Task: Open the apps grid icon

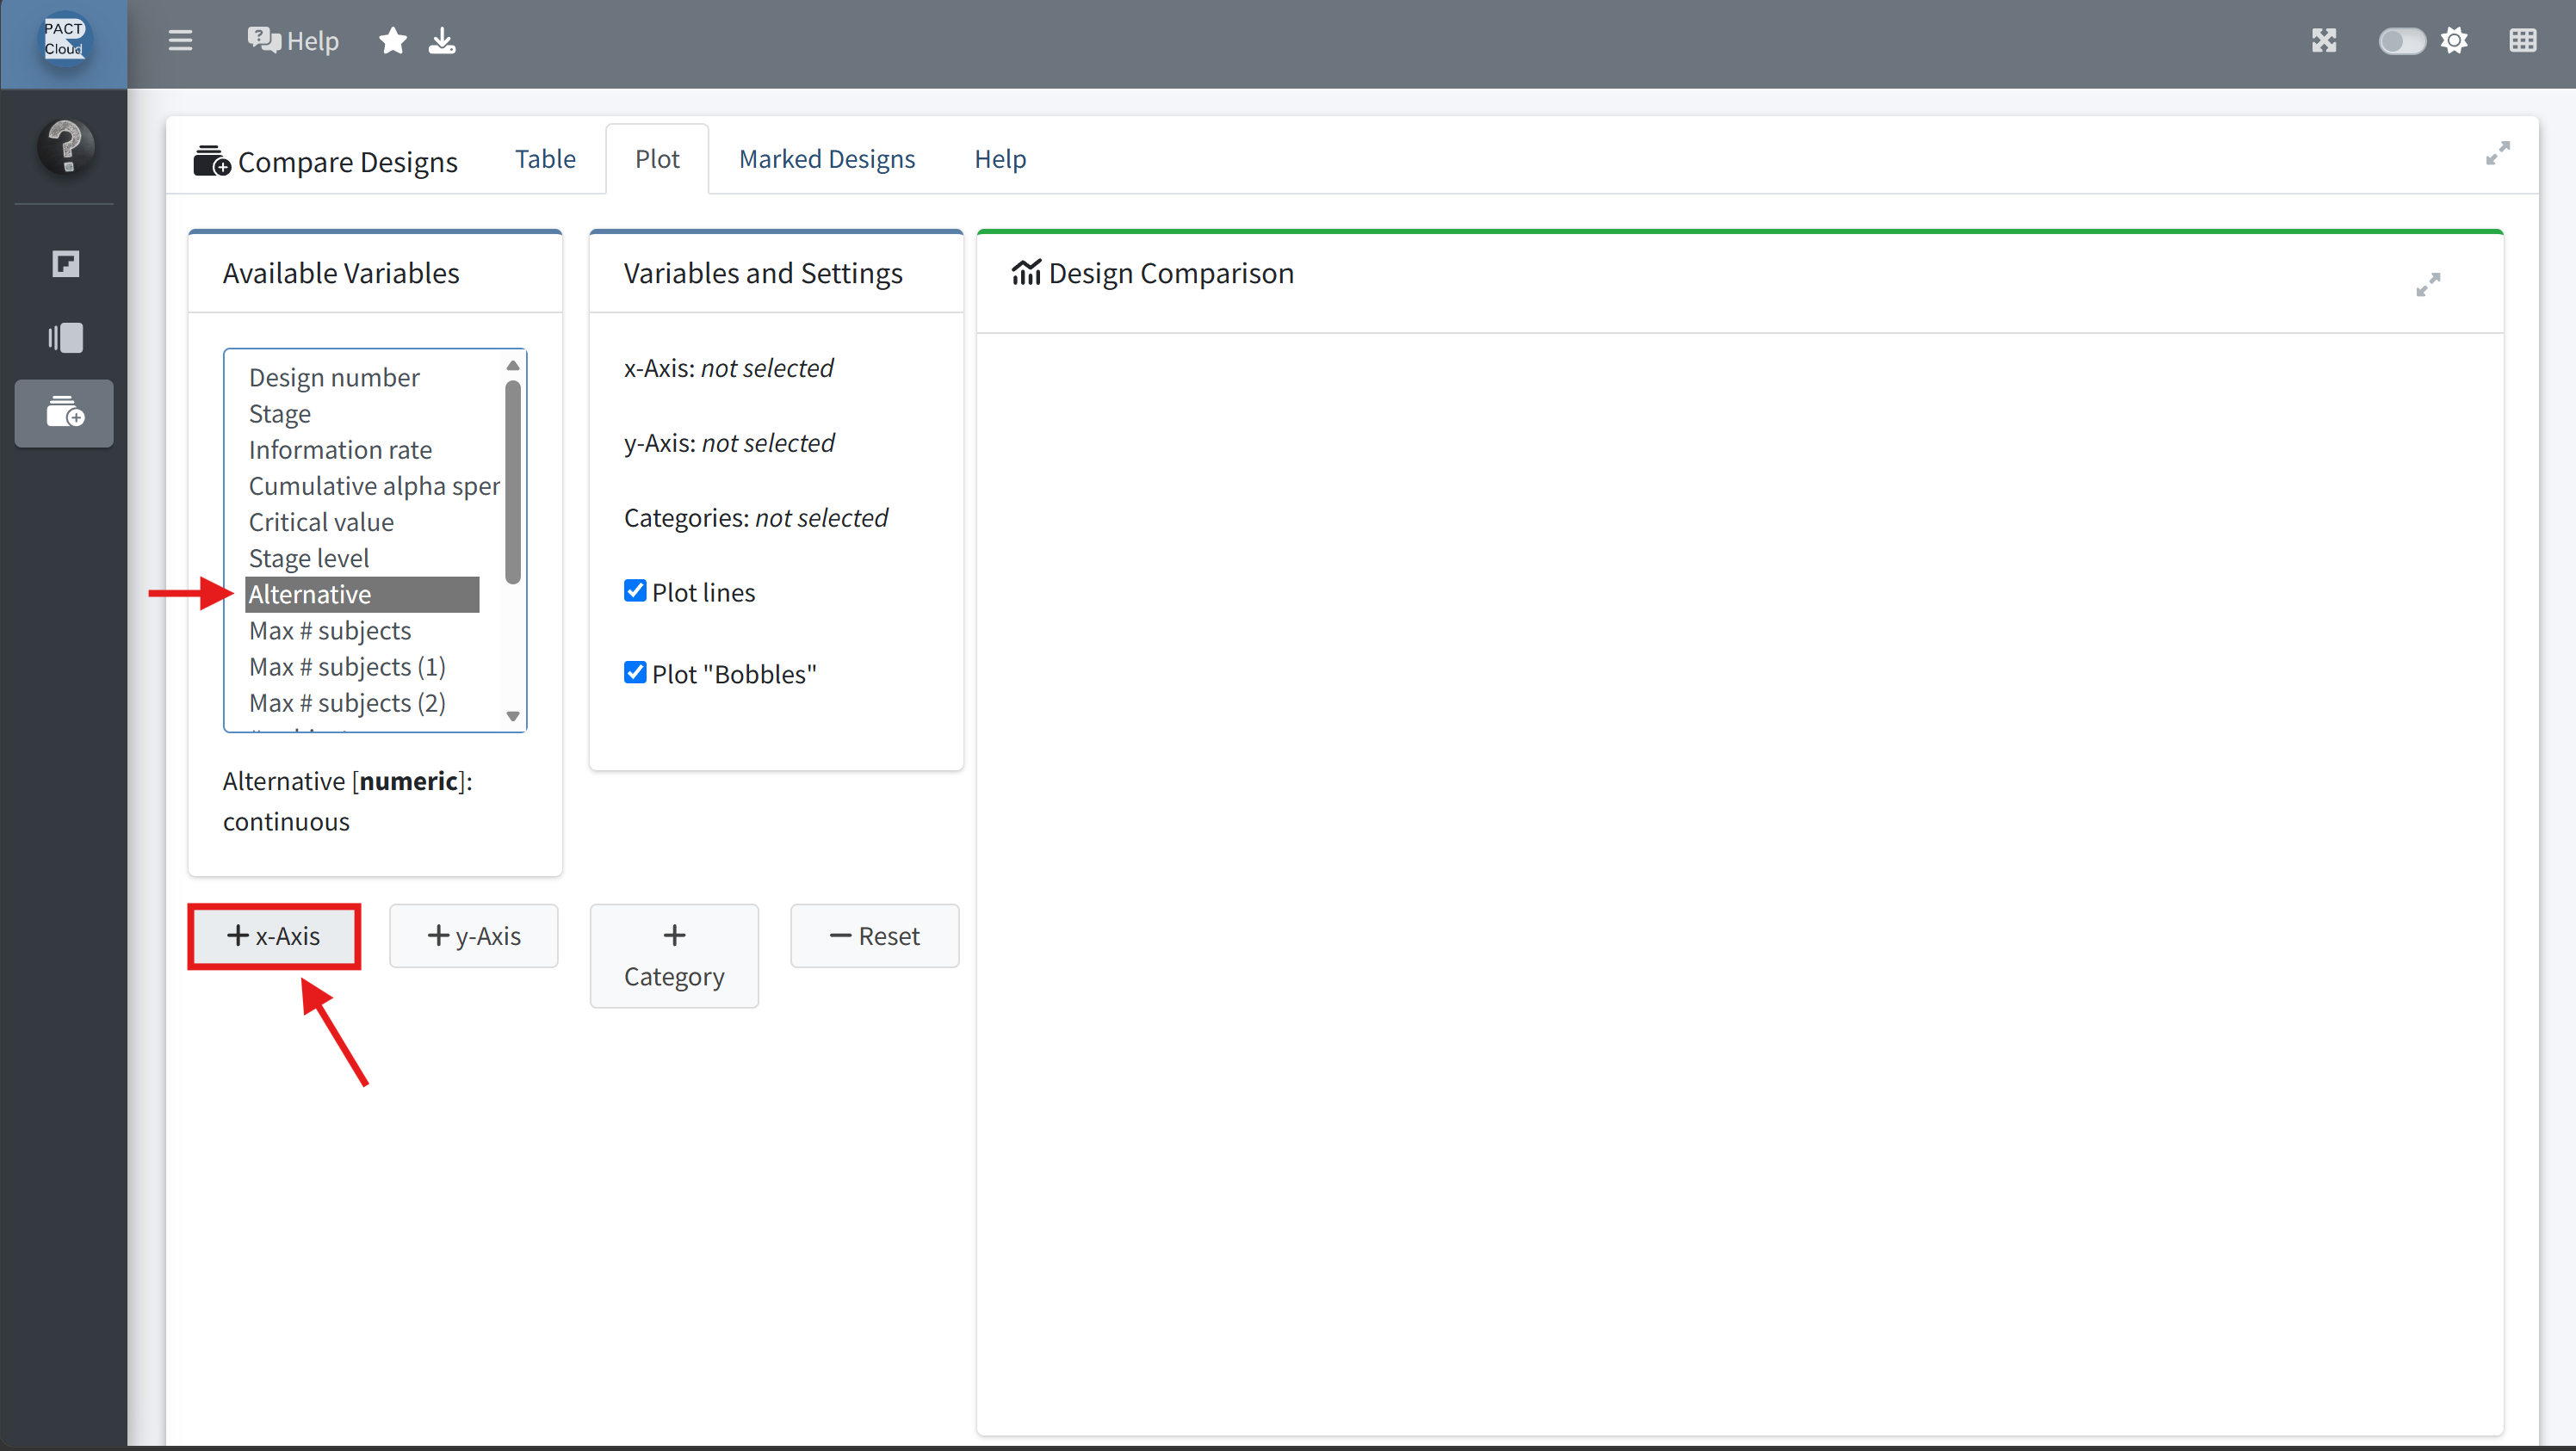Action: coord(2522,41)
